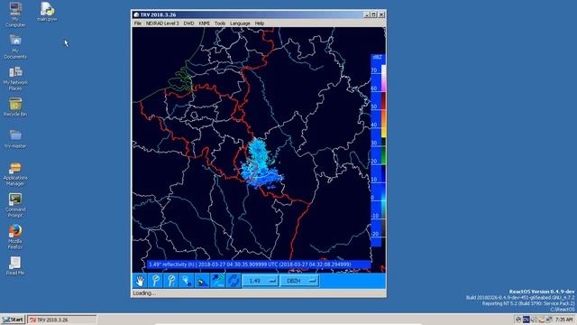577x325 pixels.
Task: Open the DWD menu
Action: point(188,23)
